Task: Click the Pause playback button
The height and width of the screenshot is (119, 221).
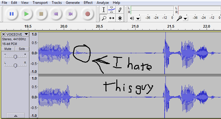Action: 12,14
